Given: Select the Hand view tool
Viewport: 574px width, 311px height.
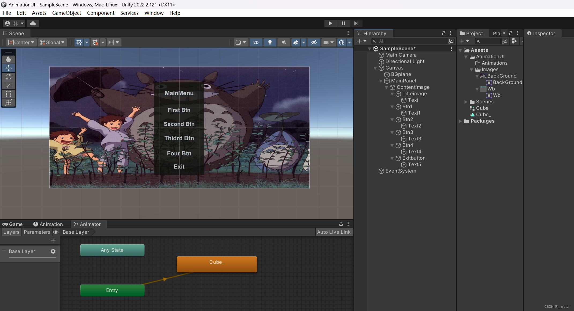Looking at the screenshot, I should [x=9, y=59].
